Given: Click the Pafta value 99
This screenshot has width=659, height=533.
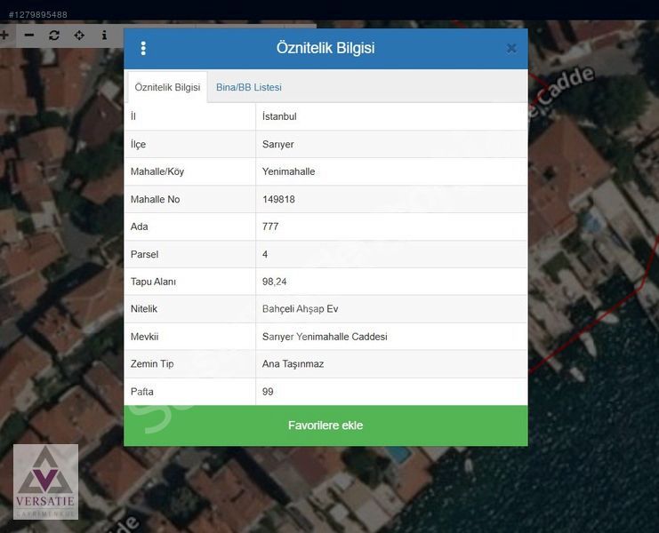Looking at the screenshot, I should 268,392.
